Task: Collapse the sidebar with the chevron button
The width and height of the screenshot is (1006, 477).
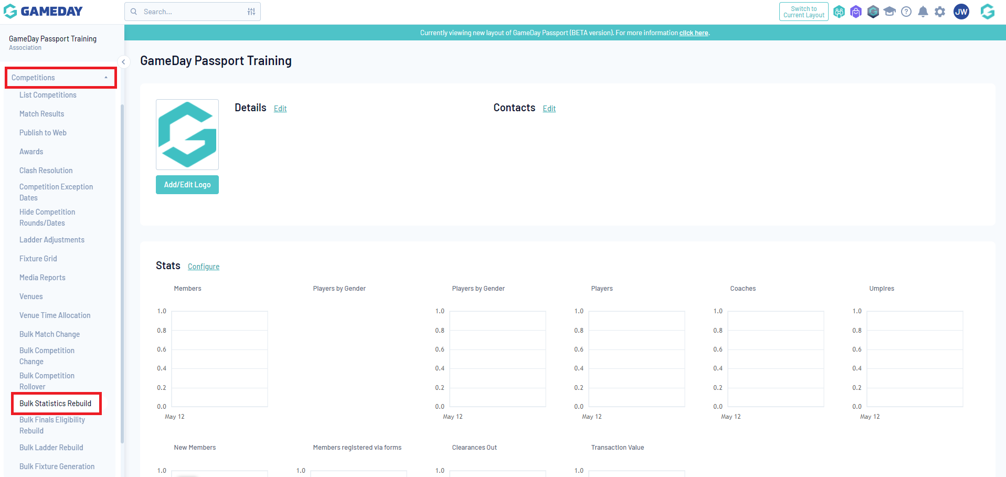Action: [x=123, y=62]
